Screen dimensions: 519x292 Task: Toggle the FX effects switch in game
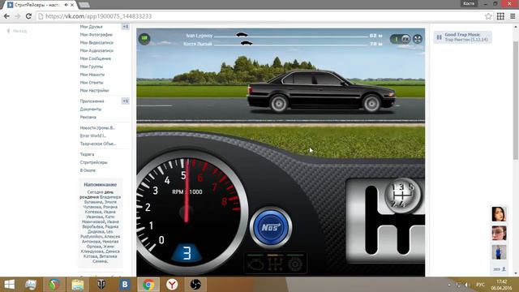point(401,39)
